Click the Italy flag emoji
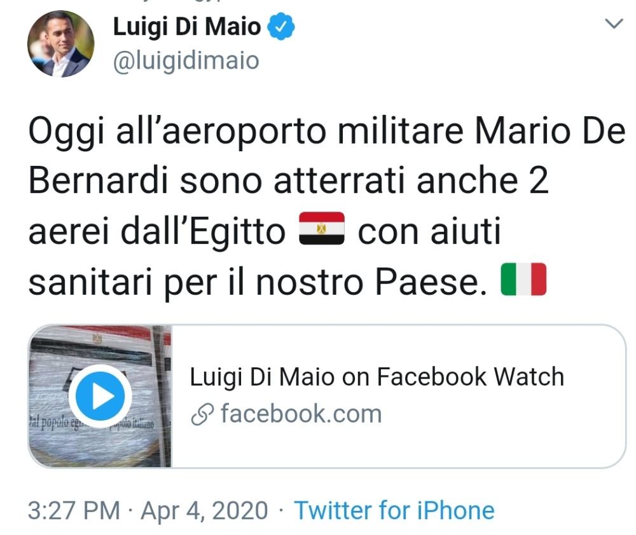This screenshot has width=636, height=535. click(523, 279)
